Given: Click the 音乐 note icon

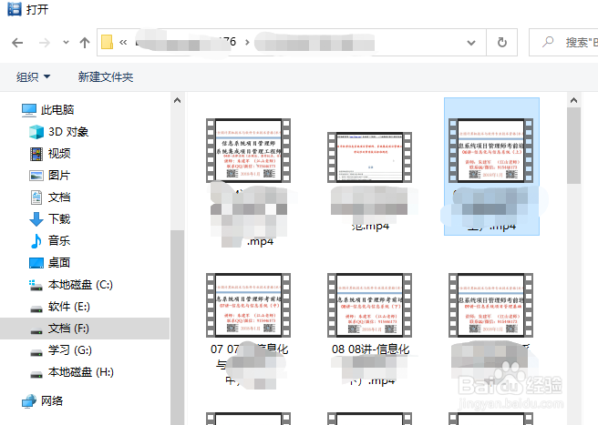Looking at the screenshot, I should pyautogui.click(x=36, y=241).
